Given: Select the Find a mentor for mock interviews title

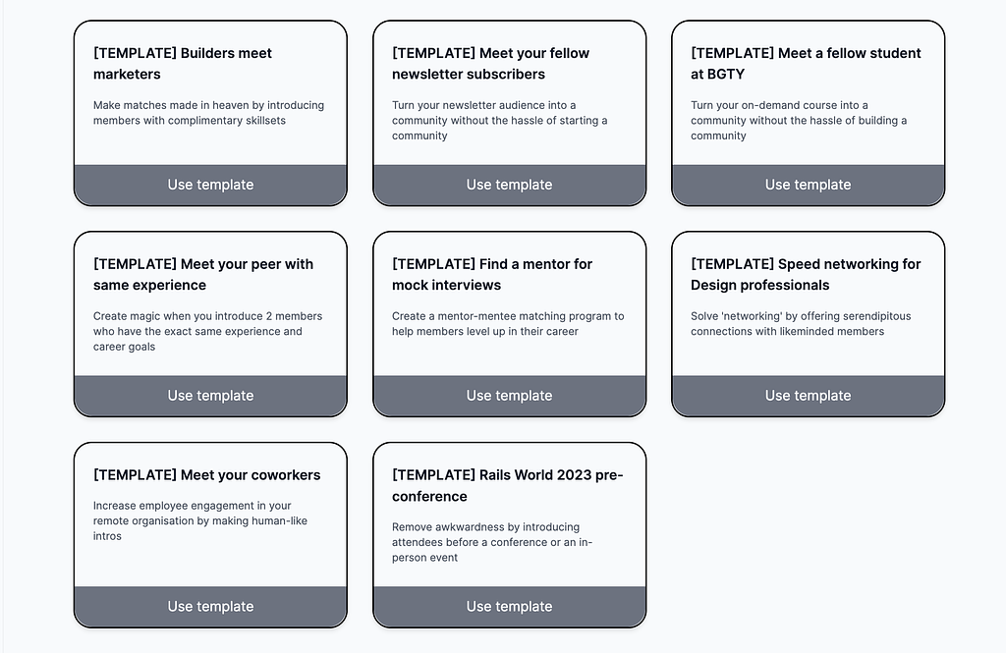Looking at the screenshot, I should tap(492, 275).
